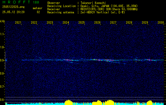The image size is (166, 105).
Task: Select the 2el-HB9CV Vertical antenna text
Action: tap(103, 12)
